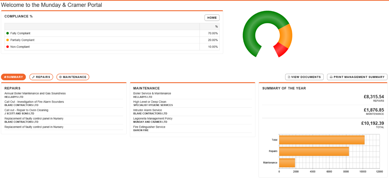The image size is (389, 179).
Task: Click the SUMMARY OF THE YEAR heading
Action: pos(284,88)
